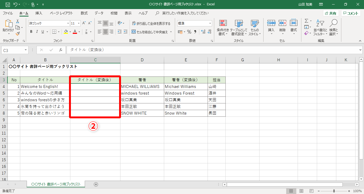364x194 pixels.
Task: Toggle align left
Action: coord(100,32)
